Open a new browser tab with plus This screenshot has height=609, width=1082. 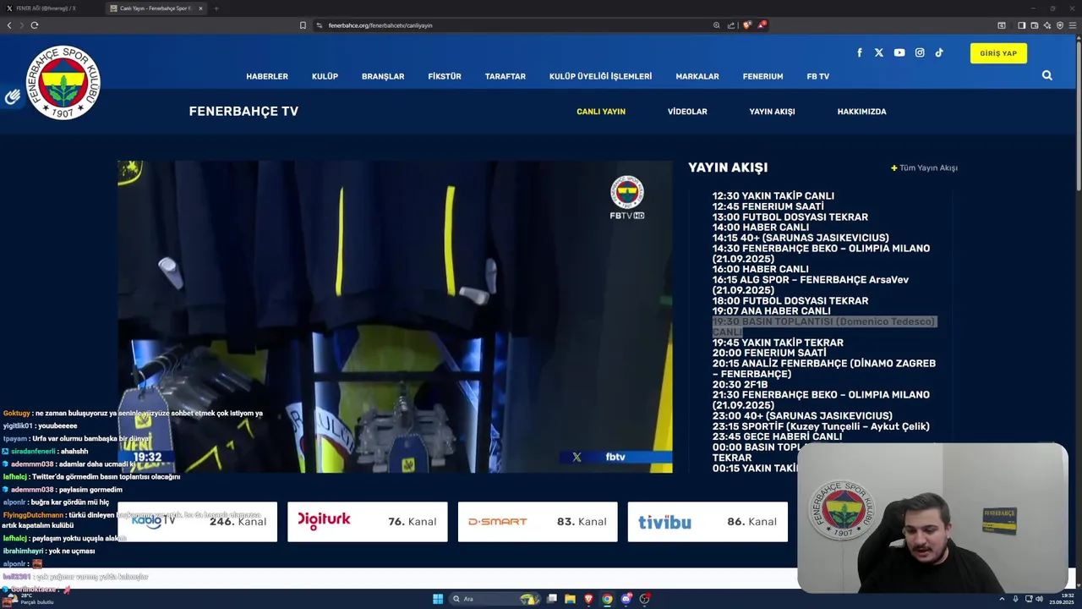coord(216,8)
